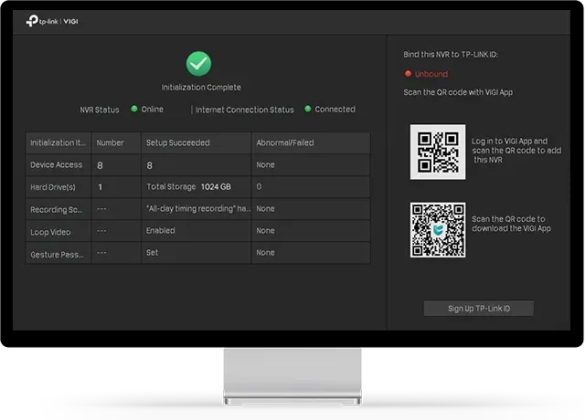Click Device Access Number value 8
The image size is (585, 420).
[x=100, y=165]
